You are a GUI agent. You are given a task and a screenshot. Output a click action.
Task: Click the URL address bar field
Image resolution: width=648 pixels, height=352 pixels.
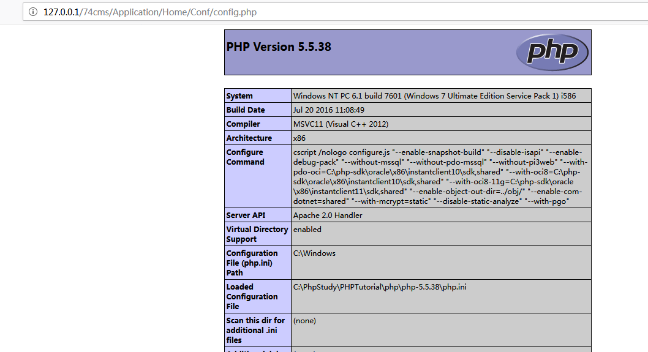coord(335,12)
